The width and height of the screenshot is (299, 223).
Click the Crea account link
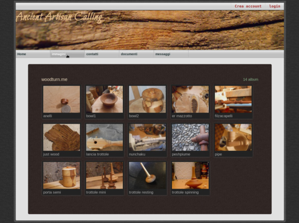[248, 6]
